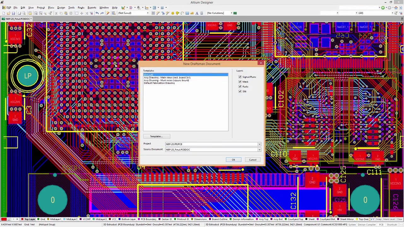Open the File menu
Viewport: 404px width, 227px height.
tap(15, 8)
